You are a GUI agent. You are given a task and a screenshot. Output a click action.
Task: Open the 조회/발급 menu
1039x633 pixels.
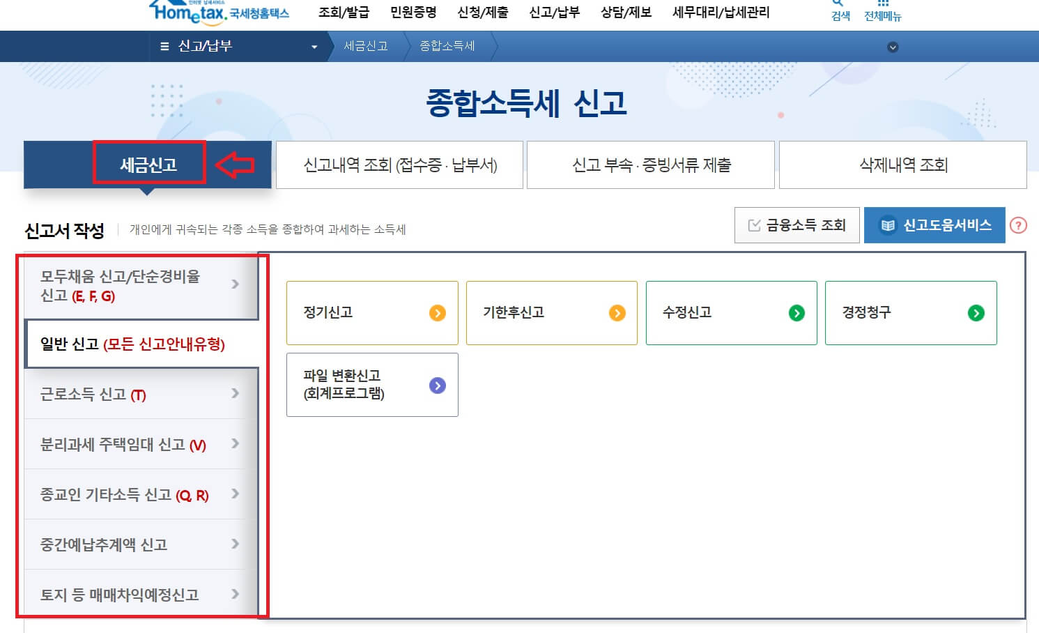[x=343, y=11]
